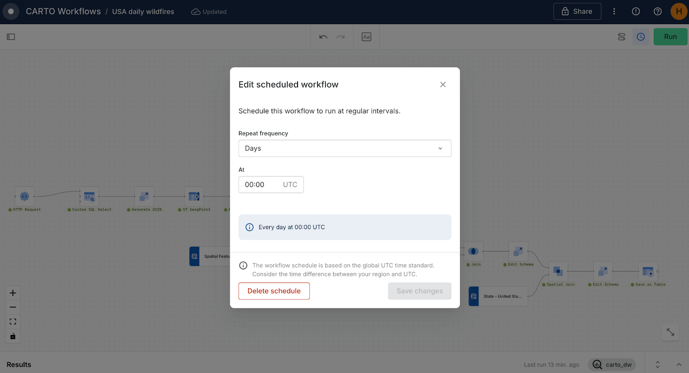Toggle the left sidebar panel icon
This screenshot has width=689, height=373.
[x=11, y=37]
